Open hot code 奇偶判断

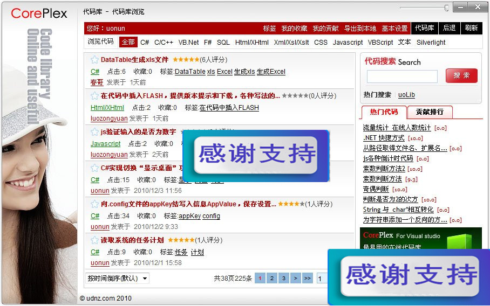point(376,189)
